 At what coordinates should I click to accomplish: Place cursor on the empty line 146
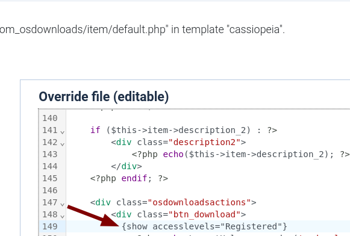pyautogui.click(x=208, y=190)
